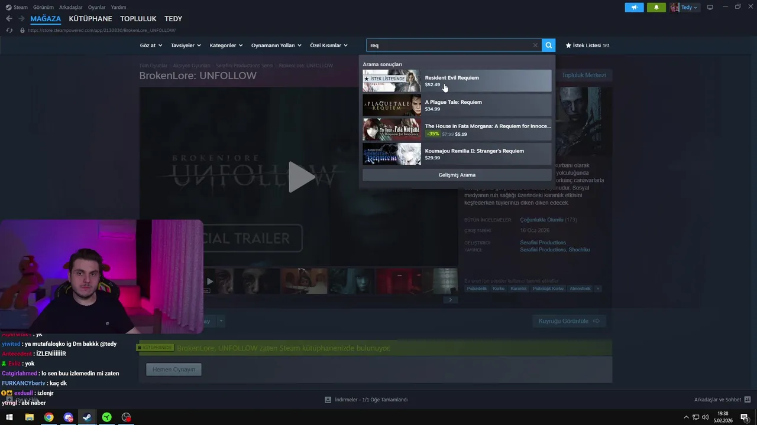
Task: Click the Psikedelik tag
Action: pos(477,289)
